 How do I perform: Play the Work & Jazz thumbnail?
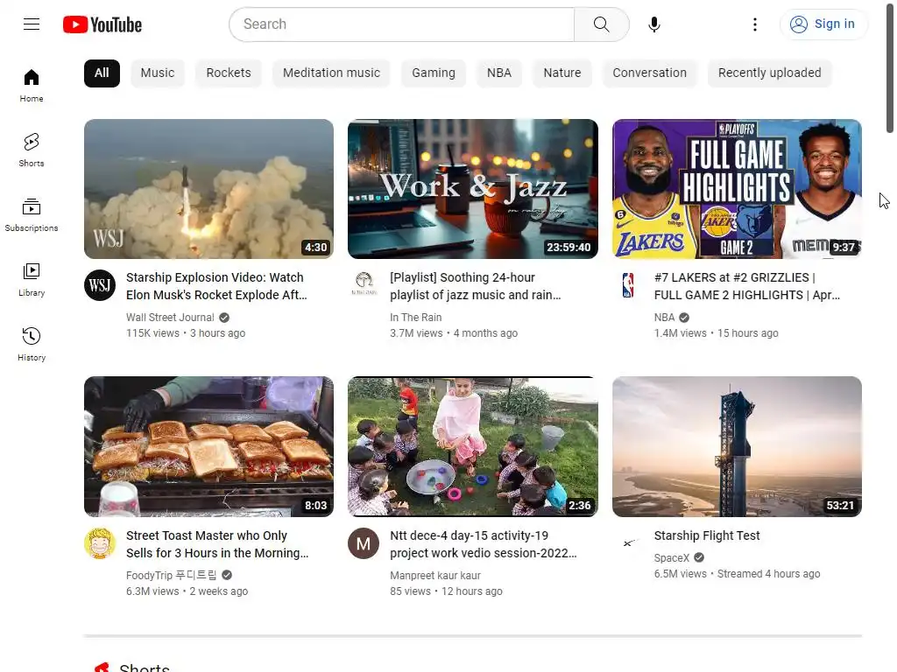pyautogui.click(x=473, y=189)
